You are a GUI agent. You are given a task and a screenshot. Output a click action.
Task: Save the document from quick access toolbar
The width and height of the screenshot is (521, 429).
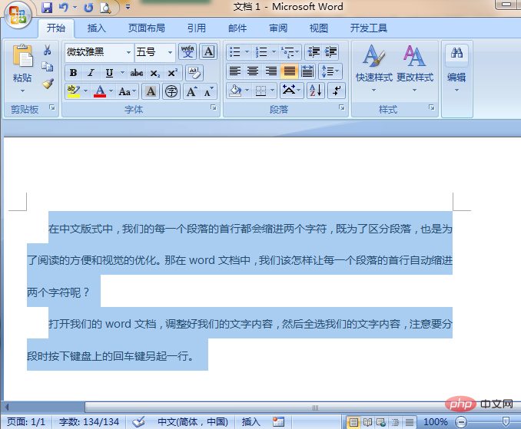click(x=47, y=8)
